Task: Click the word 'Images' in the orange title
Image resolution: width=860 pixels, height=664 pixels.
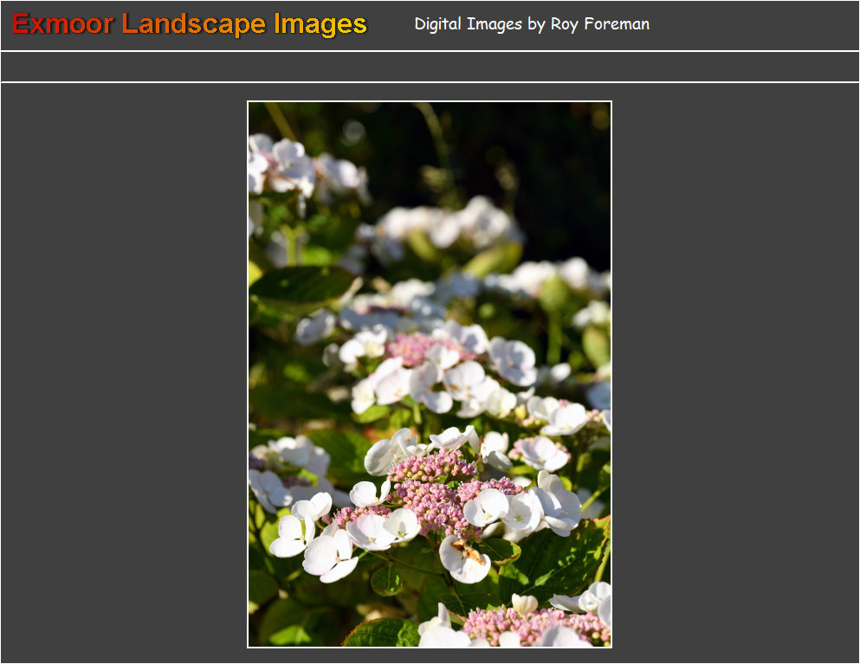Action: (320, 24)
